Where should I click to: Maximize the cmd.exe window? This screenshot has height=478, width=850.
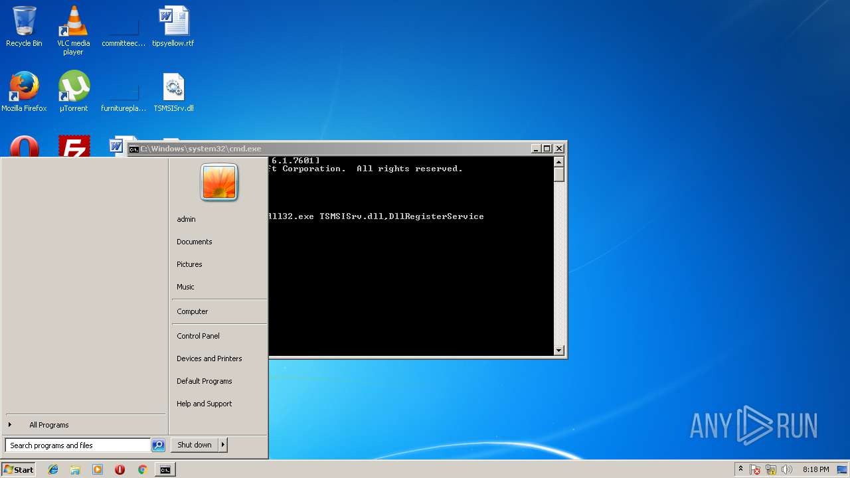(547, 149)
